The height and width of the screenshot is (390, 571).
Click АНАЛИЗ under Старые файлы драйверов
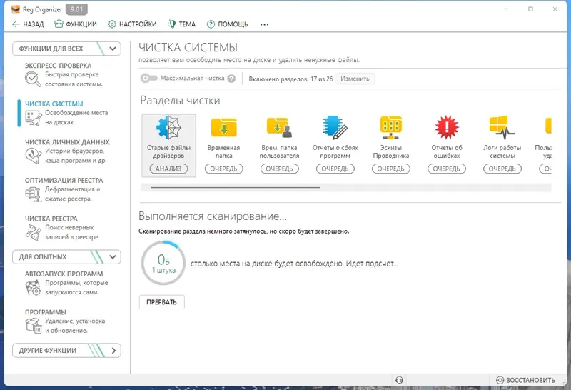[x=168, y=169]
